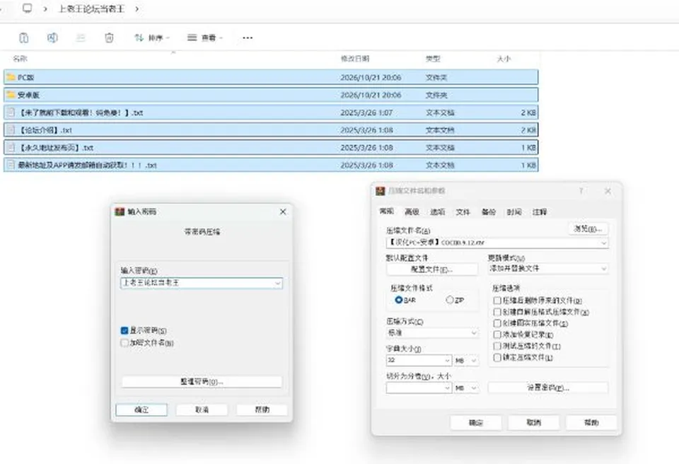Switch to the 注释 tab
Screen dimensions: 679x464
[x=540, y=212]
